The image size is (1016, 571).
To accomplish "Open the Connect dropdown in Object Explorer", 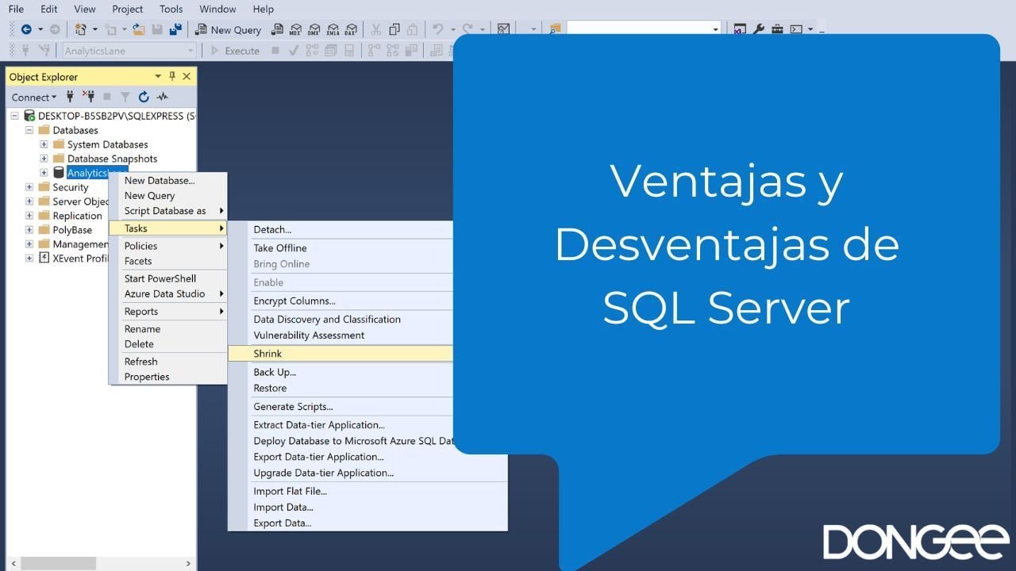I will tap(34, 97).
